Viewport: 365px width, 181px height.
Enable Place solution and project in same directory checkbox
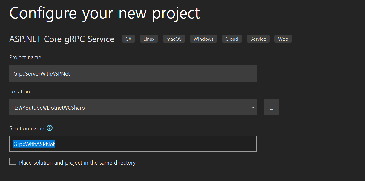click(13, 162)
